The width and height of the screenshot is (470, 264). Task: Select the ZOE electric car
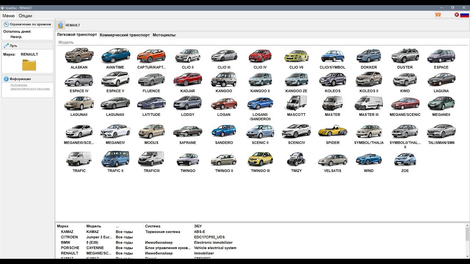click(405, 159)
